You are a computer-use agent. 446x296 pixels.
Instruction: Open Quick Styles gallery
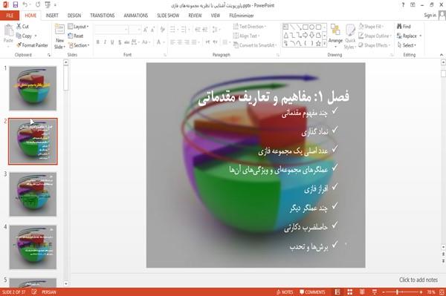350,37
